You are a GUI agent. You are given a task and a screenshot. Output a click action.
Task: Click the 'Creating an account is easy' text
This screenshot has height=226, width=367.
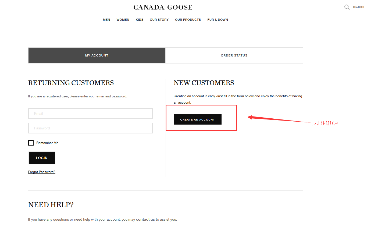[x=238, y=99]
